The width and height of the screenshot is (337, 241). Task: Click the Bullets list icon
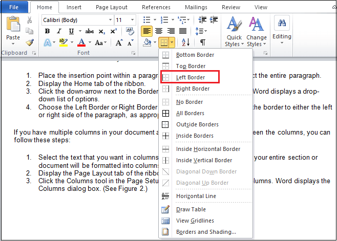147,20
